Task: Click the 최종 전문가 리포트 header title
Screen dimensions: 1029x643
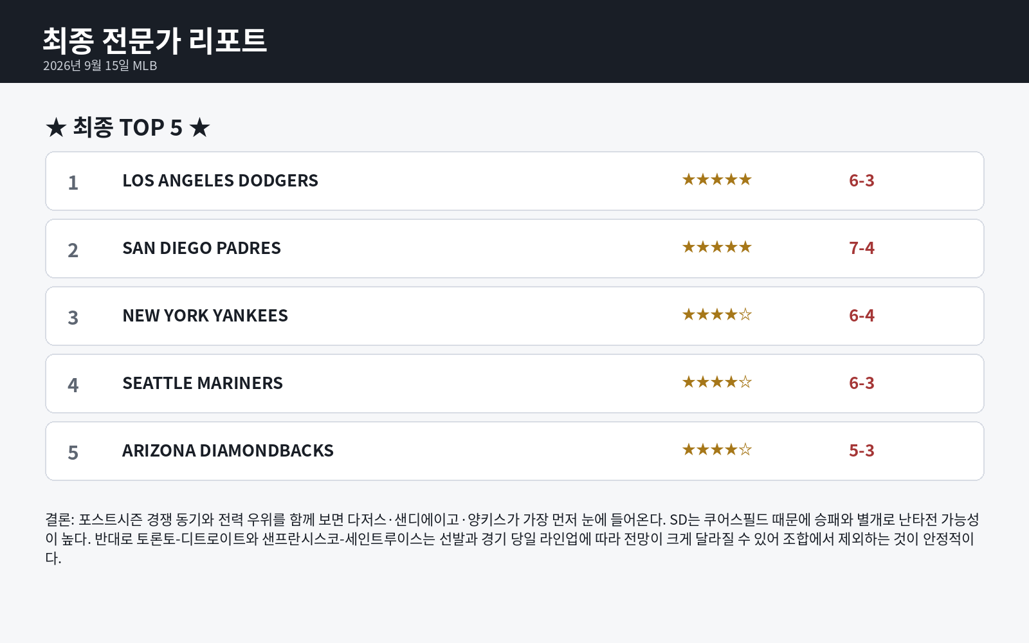Action: click(x=154, y=41)
